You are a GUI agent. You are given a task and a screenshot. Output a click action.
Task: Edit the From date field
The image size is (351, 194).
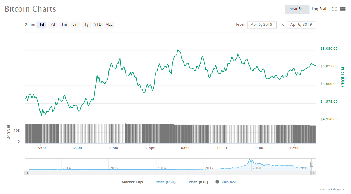(x=262, y=25)
